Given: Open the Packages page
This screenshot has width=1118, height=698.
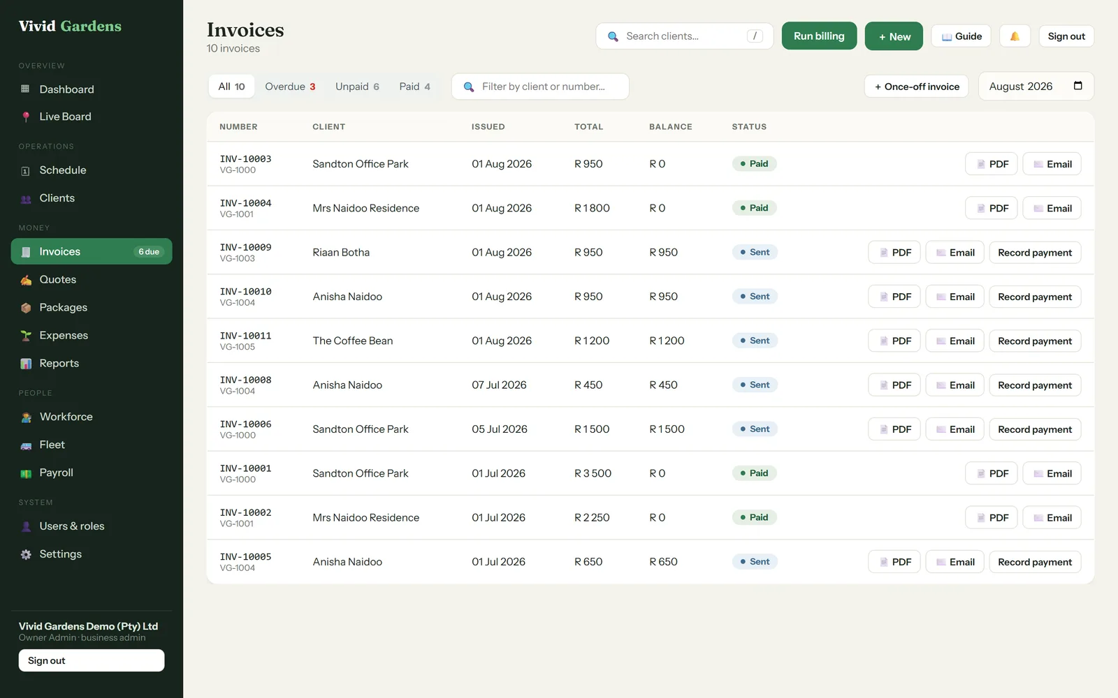Looking at the screenshot, I should click(x=92, y=307).
